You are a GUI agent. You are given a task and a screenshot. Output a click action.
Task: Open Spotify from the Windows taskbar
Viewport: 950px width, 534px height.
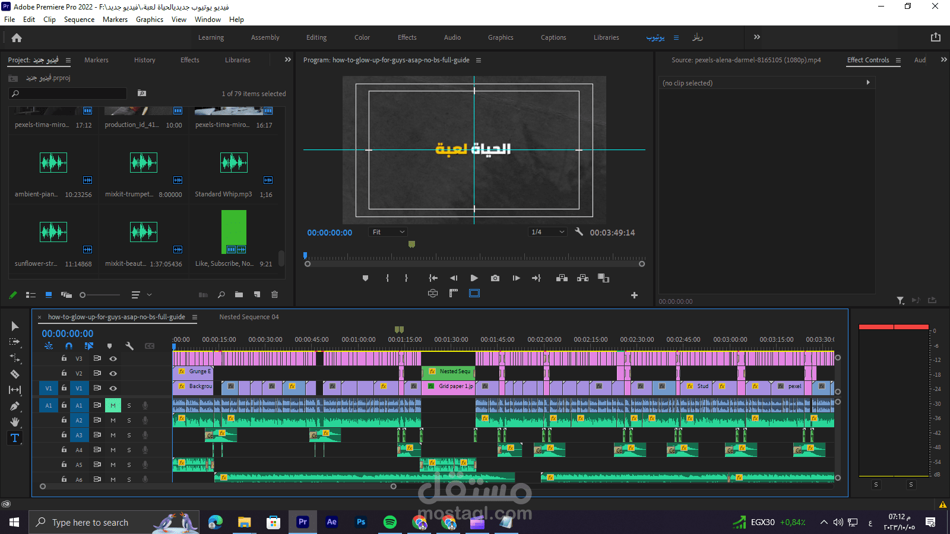pos(390,522)
